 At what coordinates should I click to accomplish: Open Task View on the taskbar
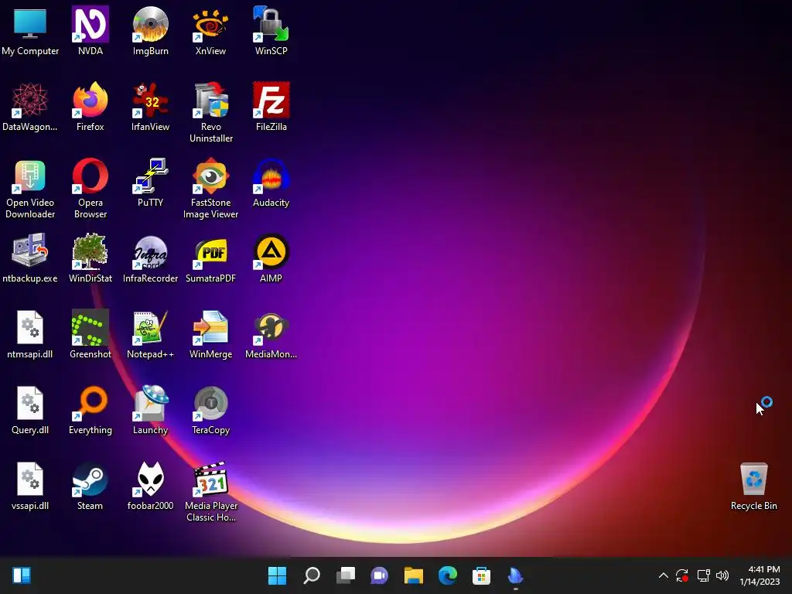click(346, 575)
